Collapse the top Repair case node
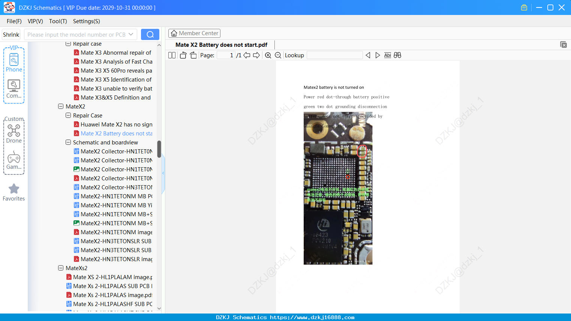This screenshot has width=571, height=321. pos(68,44)
